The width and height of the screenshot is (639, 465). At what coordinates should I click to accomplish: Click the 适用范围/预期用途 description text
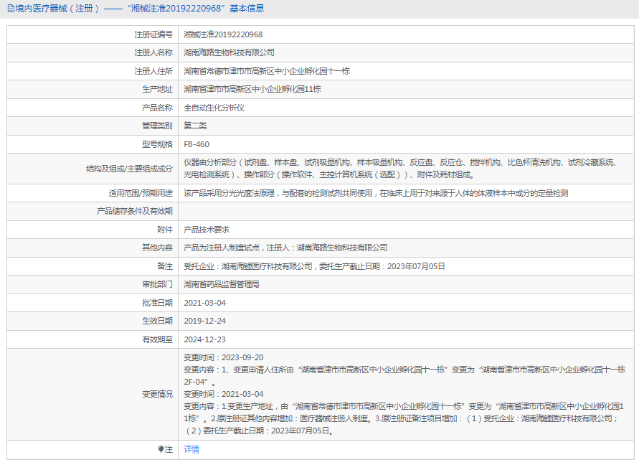376,193
